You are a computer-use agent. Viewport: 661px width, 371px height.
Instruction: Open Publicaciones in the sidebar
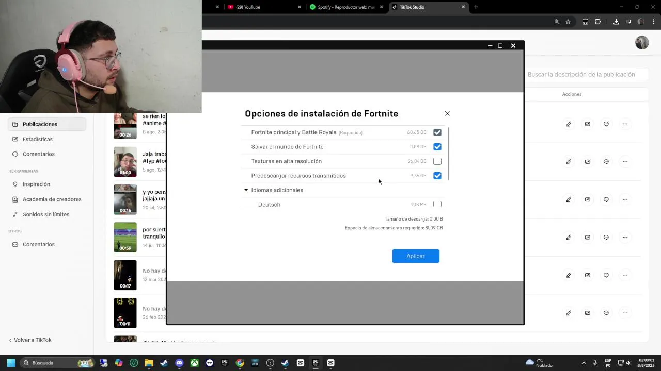click(x=47, y=124)
